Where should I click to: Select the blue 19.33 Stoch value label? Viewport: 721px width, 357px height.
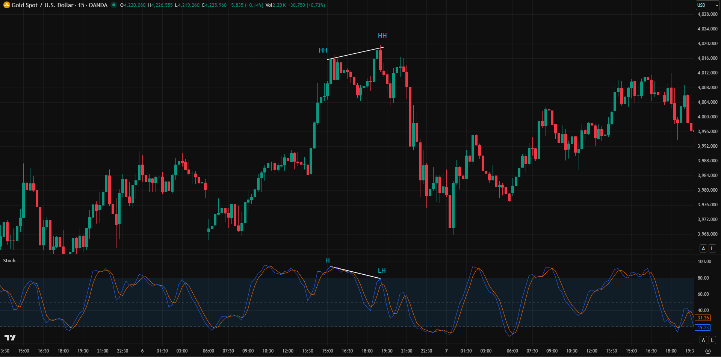pyautogui.click(x=703, y=327)
